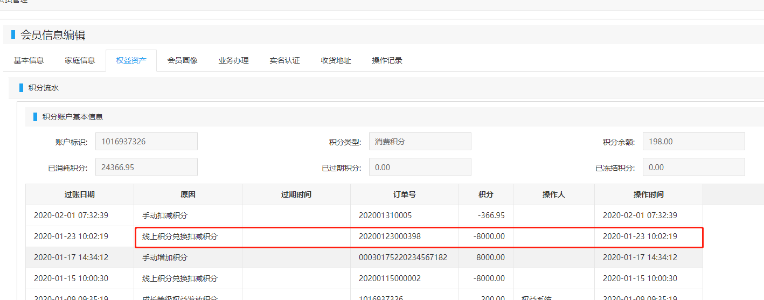Open the 家庭信息 tab
This screenshot has width=764, height=300.
point(80,60)
